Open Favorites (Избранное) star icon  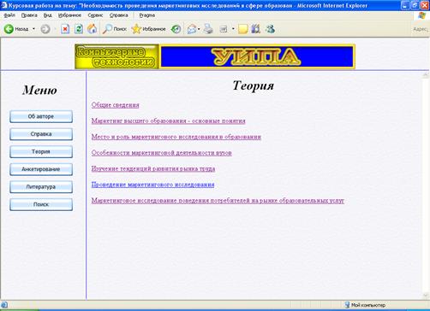pyautogui.click(x=136, y=29)
